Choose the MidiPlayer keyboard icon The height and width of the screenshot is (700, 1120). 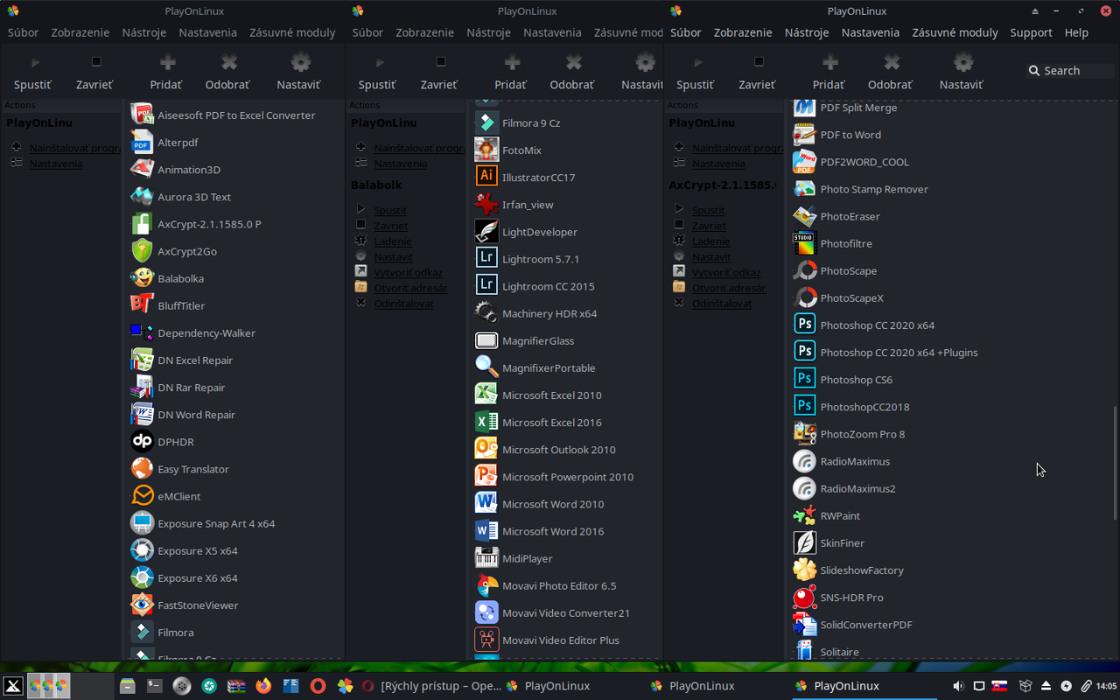(x=486, y=557)
